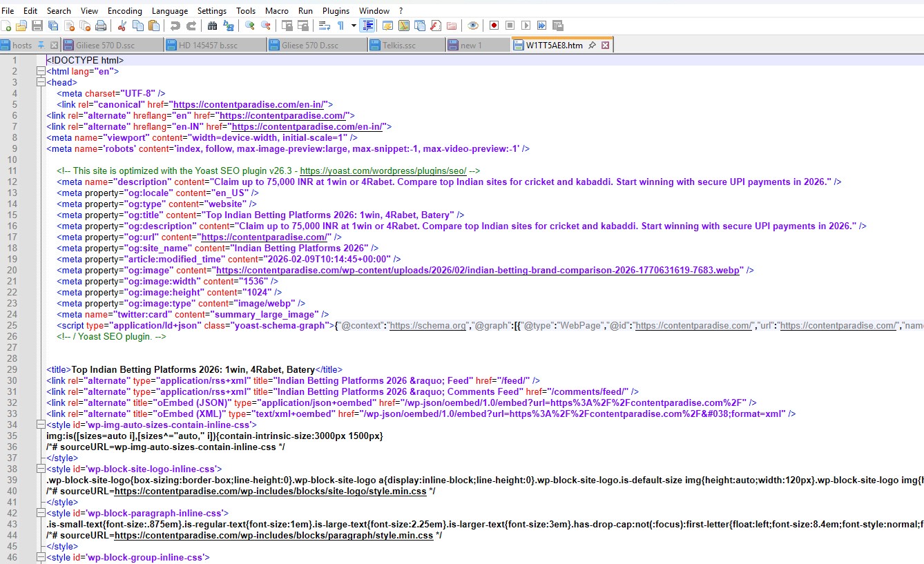Open the Show All Characters dropdown arrow

(354, 26)
